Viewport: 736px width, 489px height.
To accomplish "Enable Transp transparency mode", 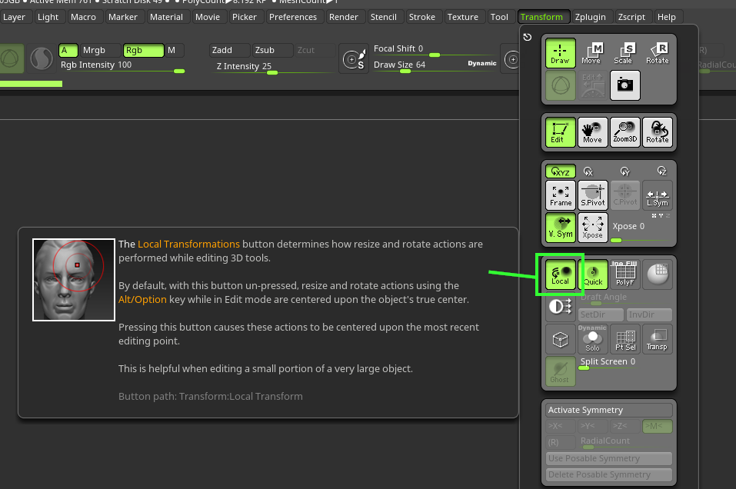I will (657, 338).
